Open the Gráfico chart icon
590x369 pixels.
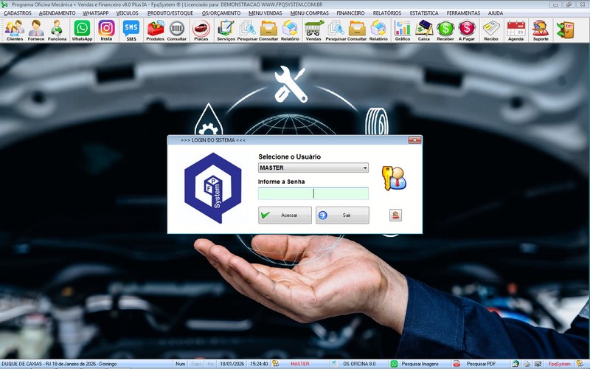(x=403, y=30)
